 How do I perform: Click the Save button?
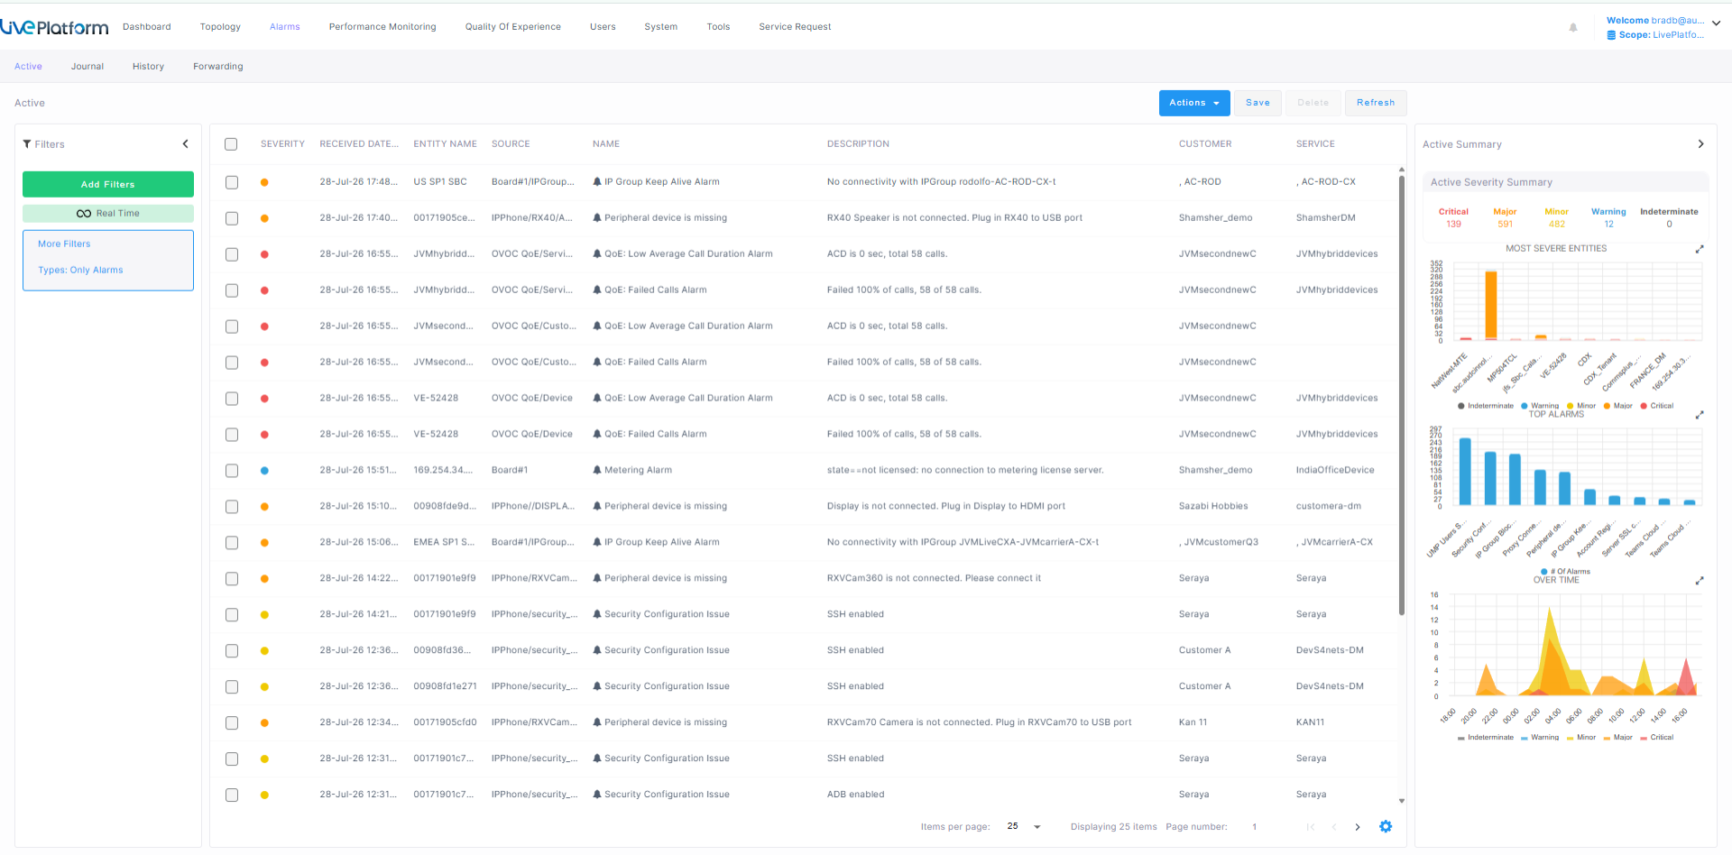click(x=1258, y=103)
